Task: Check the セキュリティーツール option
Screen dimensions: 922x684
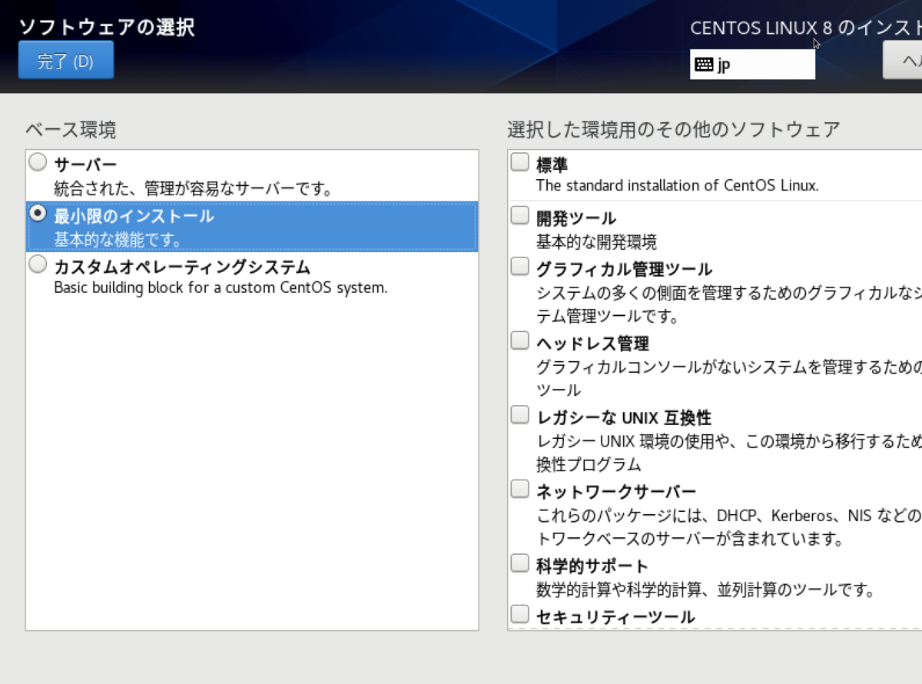Action: point(519,615)
